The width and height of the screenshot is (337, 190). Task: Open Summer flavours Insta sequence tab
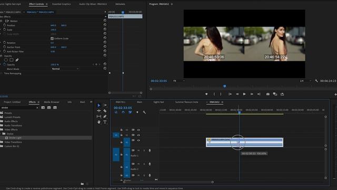[x=186, y=102]
